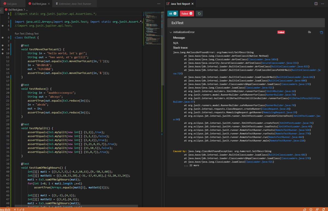Filter report to Failed tests only
Image resolution: width=328 pixels, height=211 pixels.
[186, 13]
